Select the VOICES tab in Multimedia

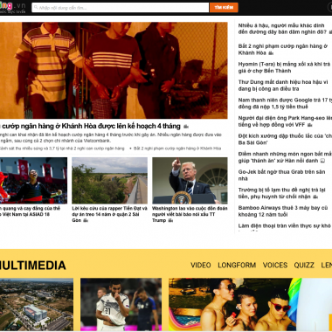tap(275, 265)
